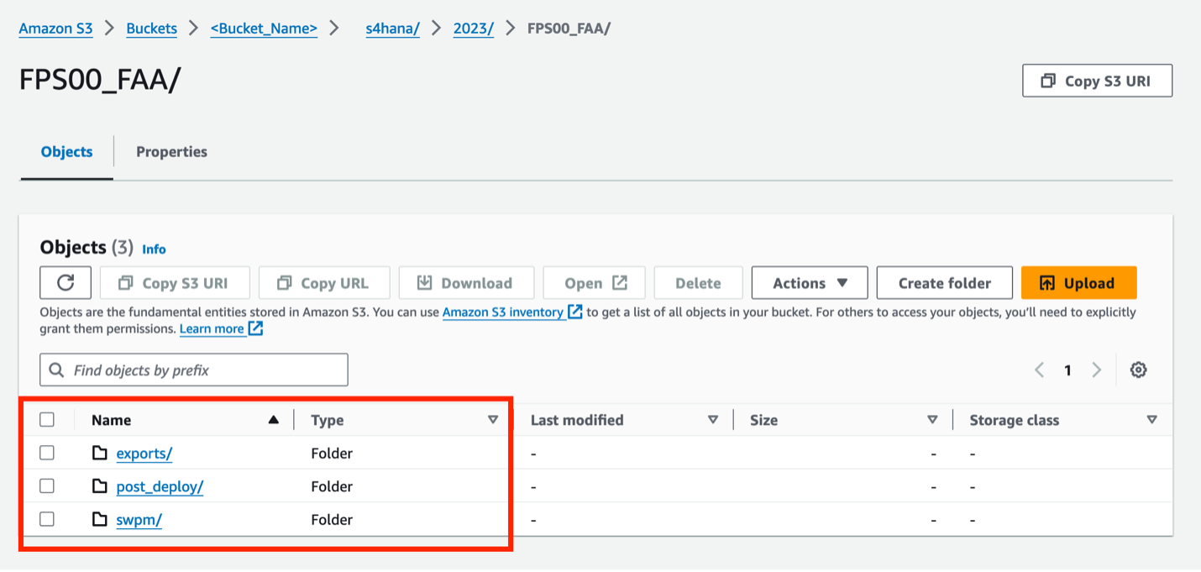Click the next page arrow

click(x=1096, y=370)
